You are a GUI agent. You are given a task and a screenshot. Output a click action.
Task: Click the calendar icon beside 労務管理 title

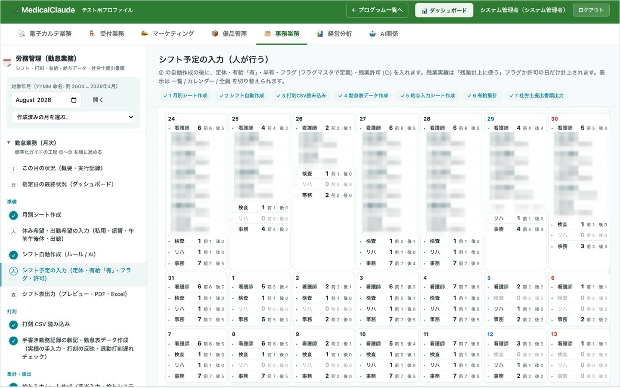pos(7,63)
